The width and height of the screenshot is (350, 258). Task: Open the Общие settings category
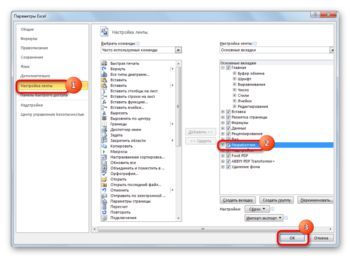coord(27,29)
